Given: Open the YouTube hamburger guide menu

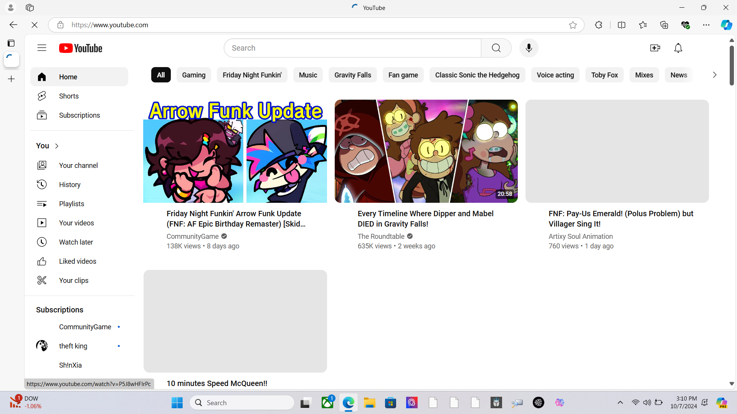Looking at the screenshot, I should [42, 48].
